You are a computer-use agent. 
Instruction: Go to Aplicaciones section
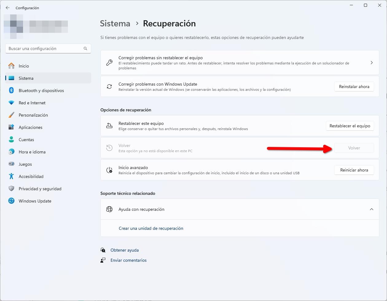coord(30,127)
